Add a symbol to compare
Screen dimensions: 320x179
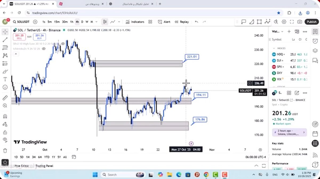[35, 22]
